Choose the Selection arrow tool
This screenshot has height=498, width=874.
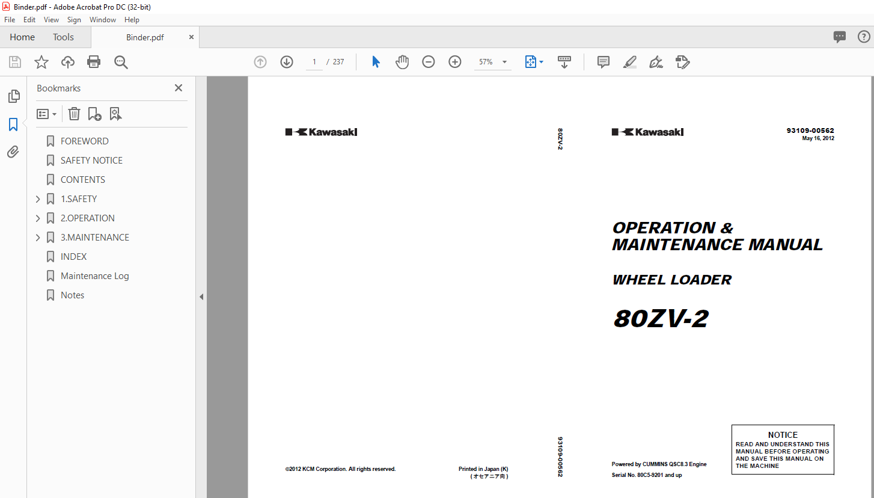(x=376, y=62)
